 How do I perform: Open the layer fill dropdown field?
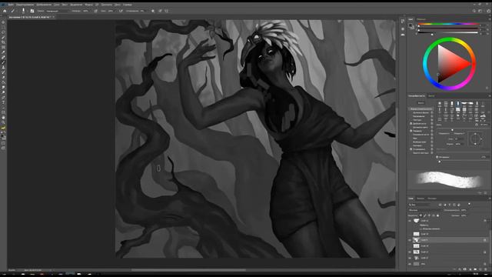(x=464, y=215)
